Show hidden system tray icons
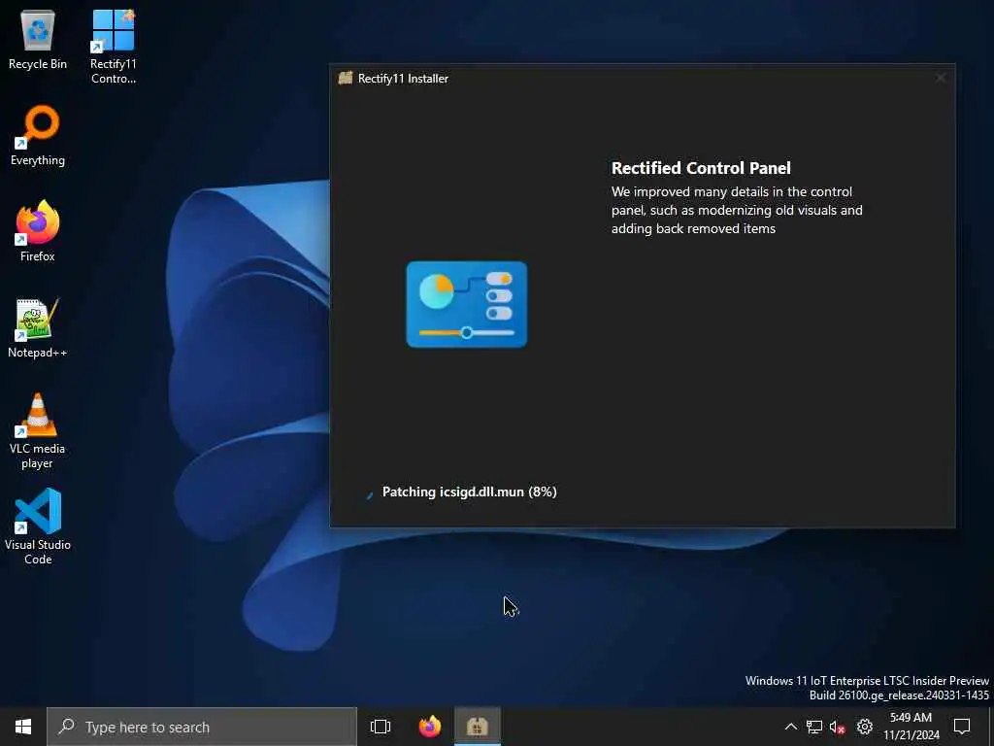This screenshot has width=994, height=746. coord(790,727)
